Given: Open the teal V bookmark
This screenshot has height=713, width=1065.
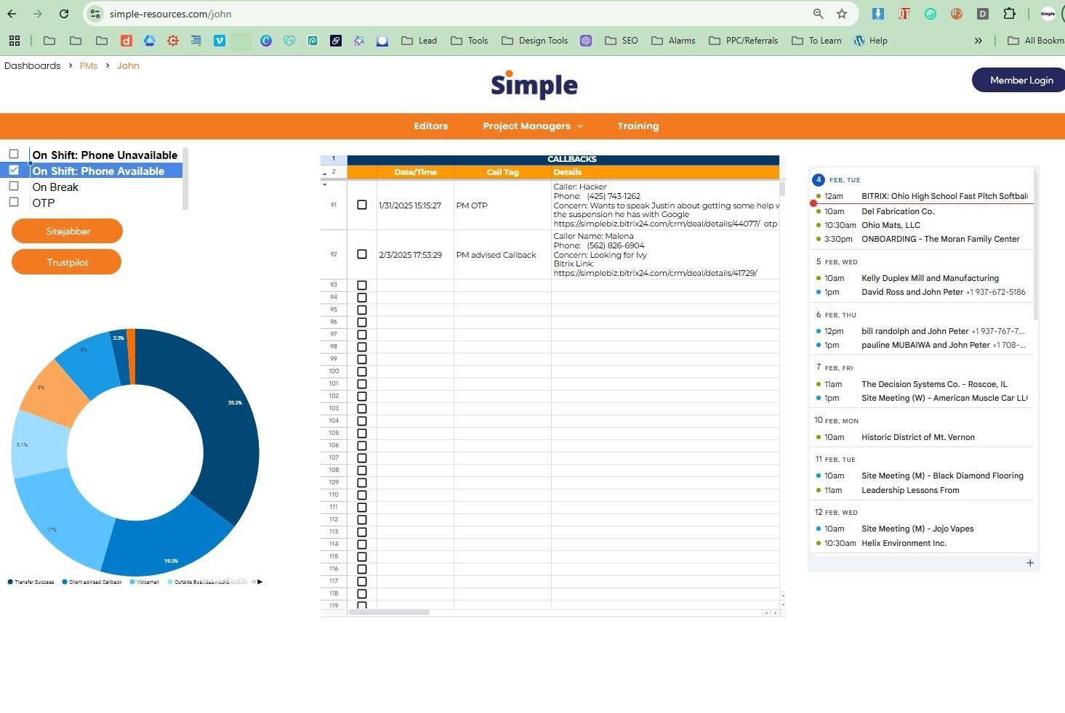Looking at the screenshot, I should [220, 41].
